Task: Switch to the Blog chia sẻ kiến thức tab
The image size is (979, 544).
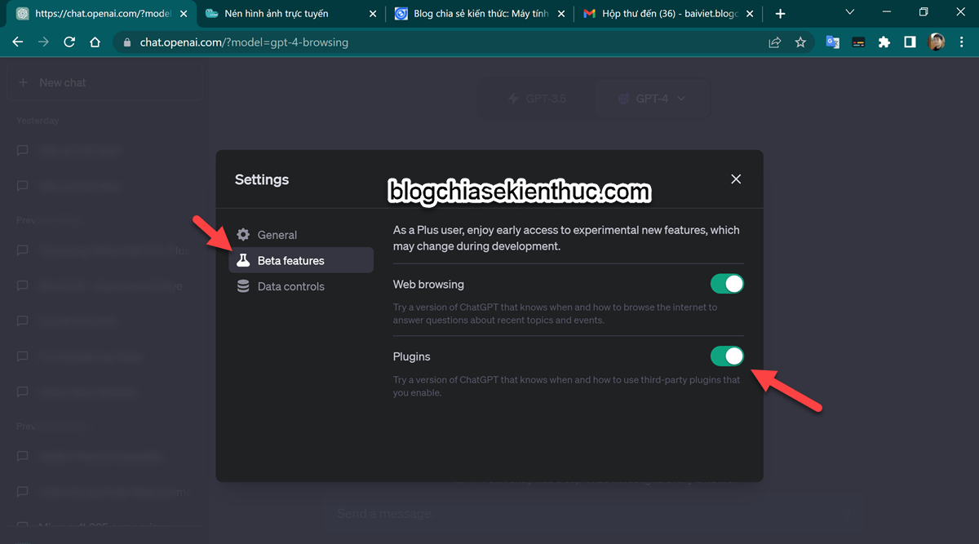Action: pyautogui.click(x=480, y=14)
